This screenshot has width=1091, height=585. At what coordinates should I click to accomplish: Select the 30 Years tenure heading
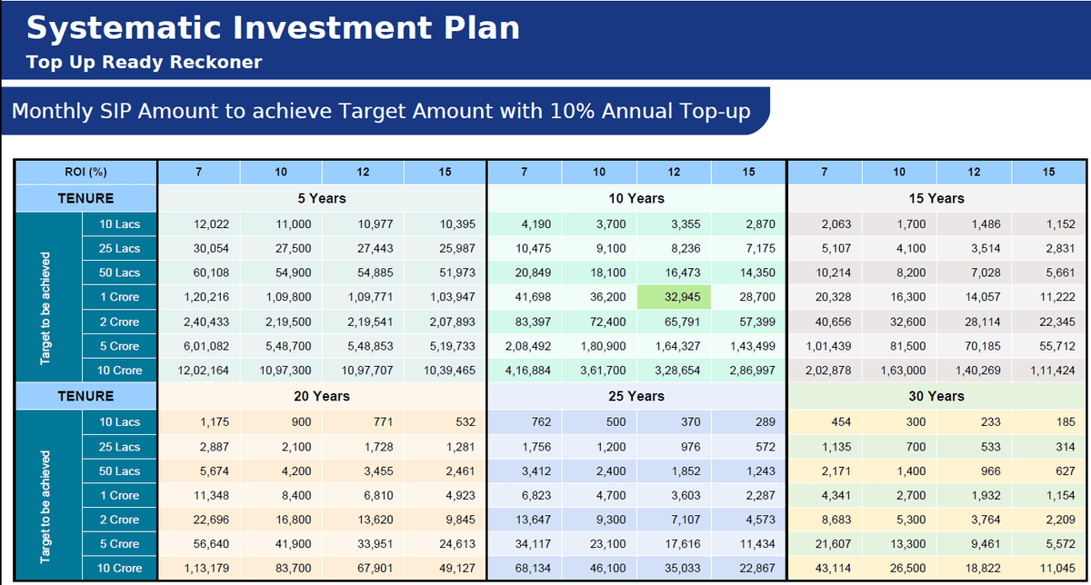point(936,396)
